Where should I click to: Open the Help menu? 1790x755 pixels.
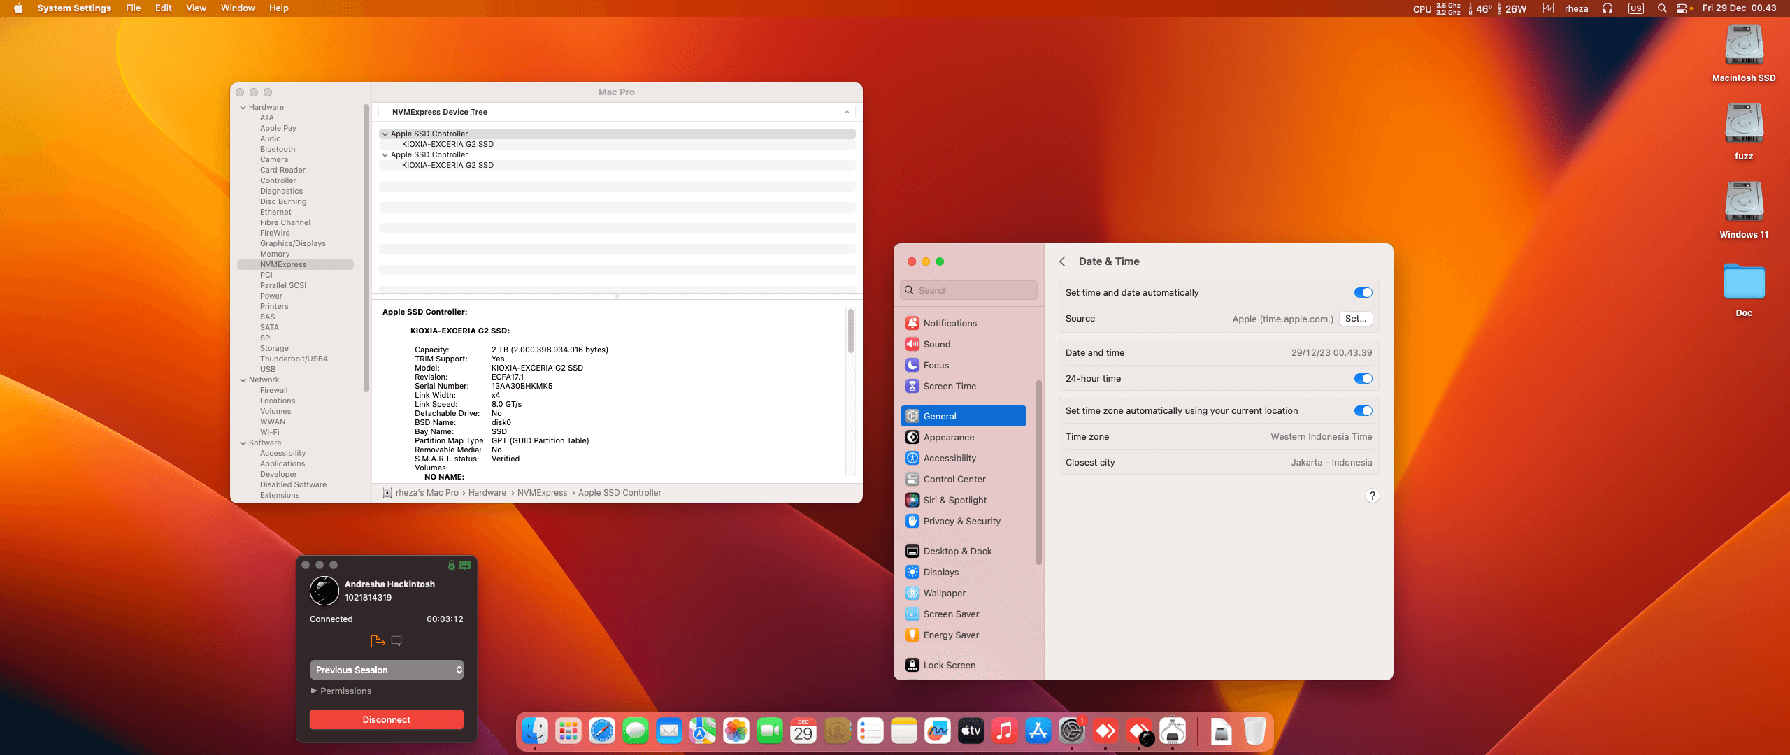click(x=278, y=8)
